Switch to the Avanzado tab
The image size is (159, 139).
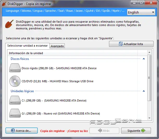click(57, 46)
